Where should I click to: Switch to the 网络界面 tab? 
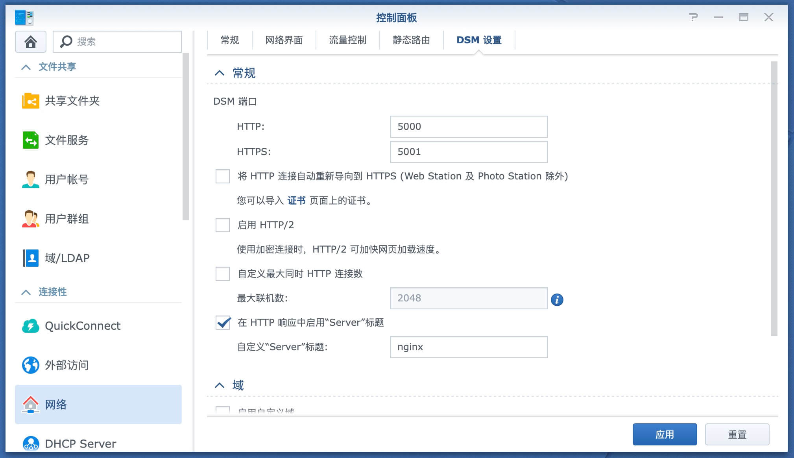click(284, 40)
